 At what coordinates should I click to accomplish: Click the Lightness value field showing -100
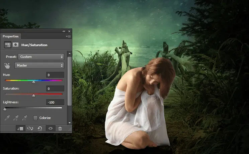(55, 102)
